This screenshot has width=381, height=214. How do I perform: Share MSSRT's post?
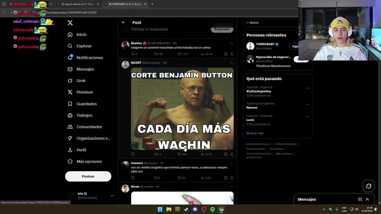pyautogui.click(x=232, y=154)
